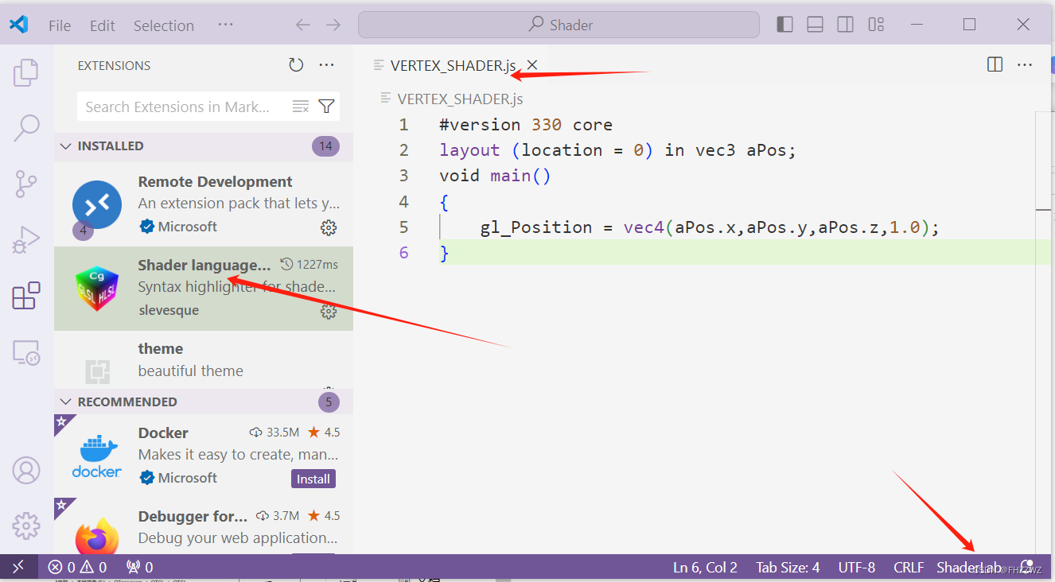Click the closing brace on line 6

445,253
